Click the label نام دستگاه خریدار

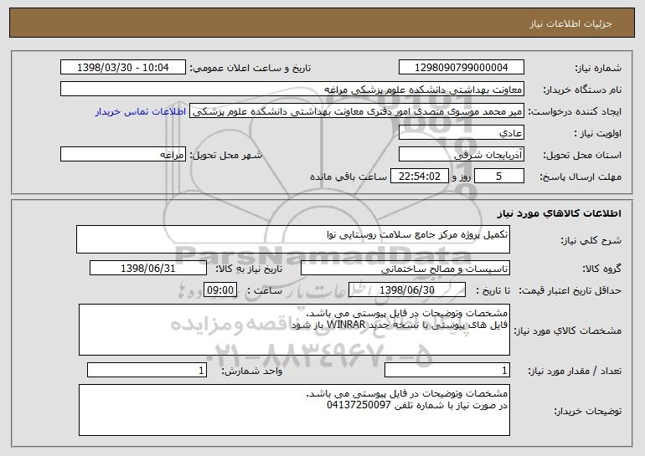pyautogui.click(x=582, y=90)
